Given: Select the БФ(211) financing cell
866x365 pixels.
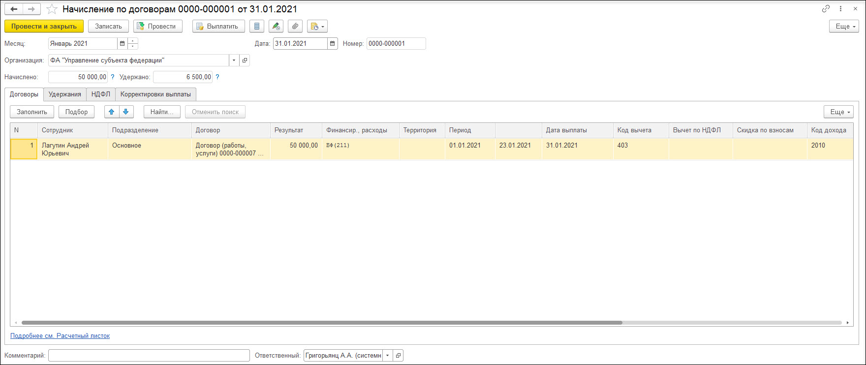Looking at the screenshot, I should [360, 149].
